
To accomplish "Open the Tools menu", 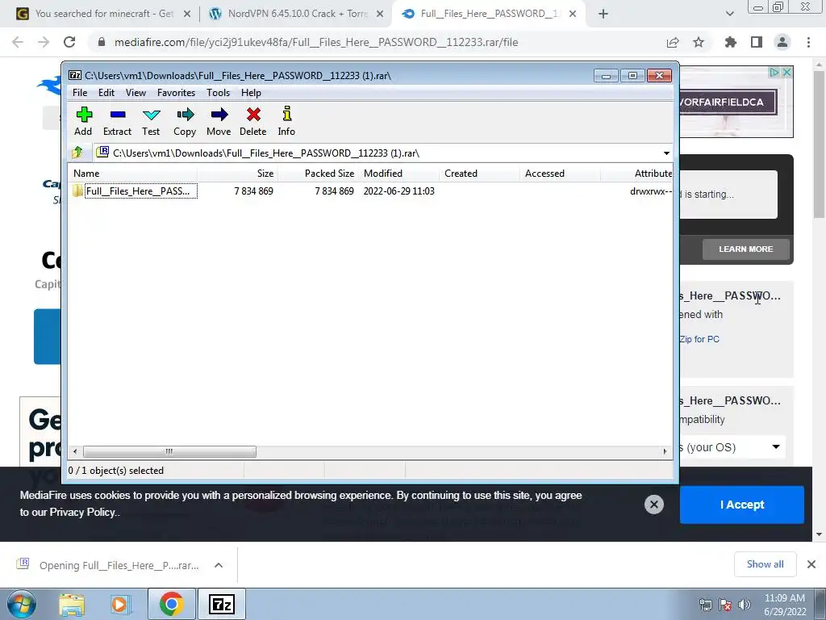I will pos(218,93).
